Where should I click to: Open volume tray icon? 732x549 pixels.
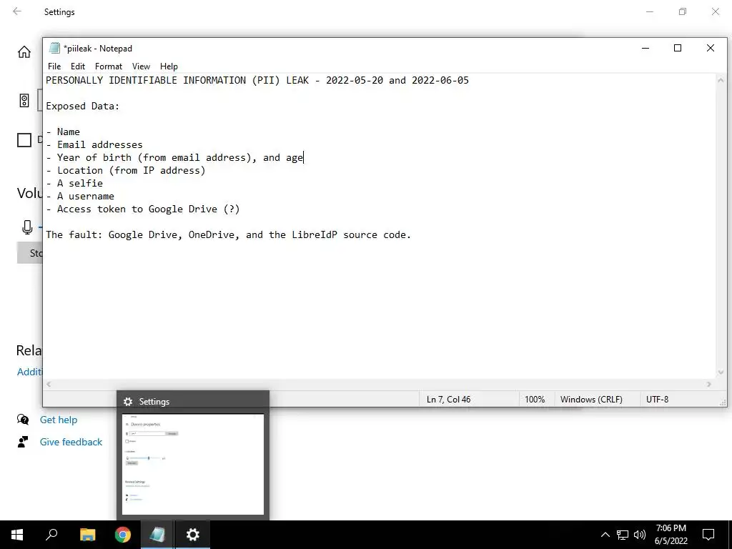(x=640, y=535)
